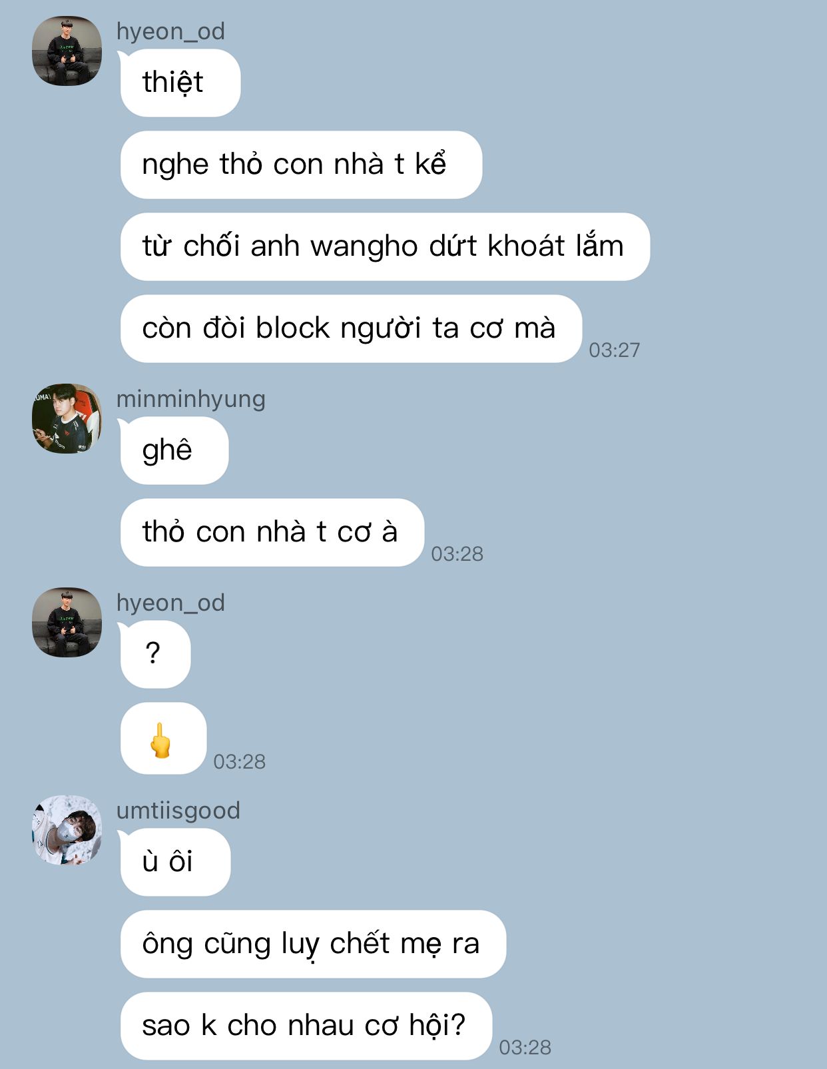Tap message "thỏ con nhà t cơ à"

[272, 532]
